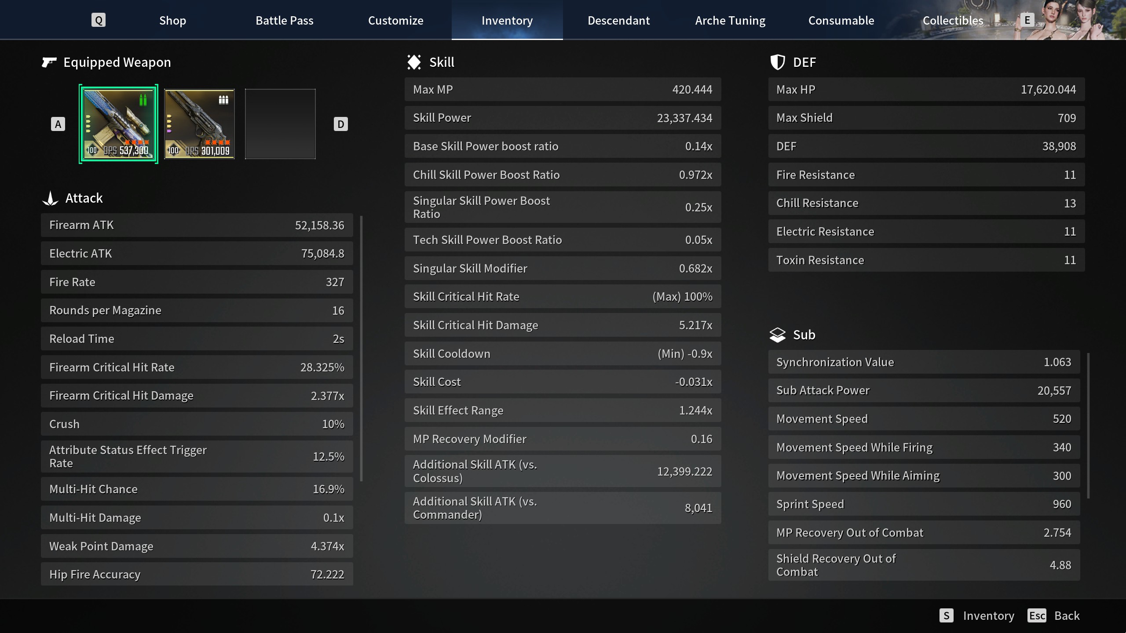Open the Arche Tuning tab
1126x633 pixels.
coord(730,21)
